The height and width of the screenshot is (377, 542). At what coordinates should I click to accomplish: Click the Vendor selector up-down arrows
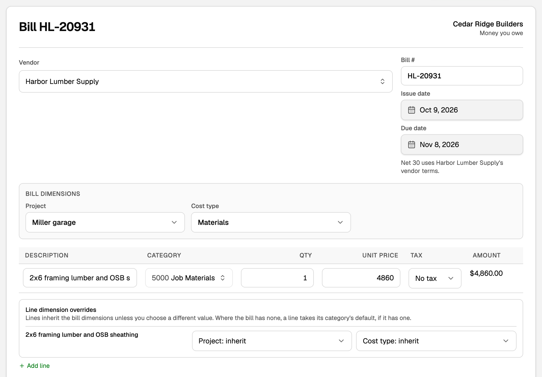coord(382,81)
